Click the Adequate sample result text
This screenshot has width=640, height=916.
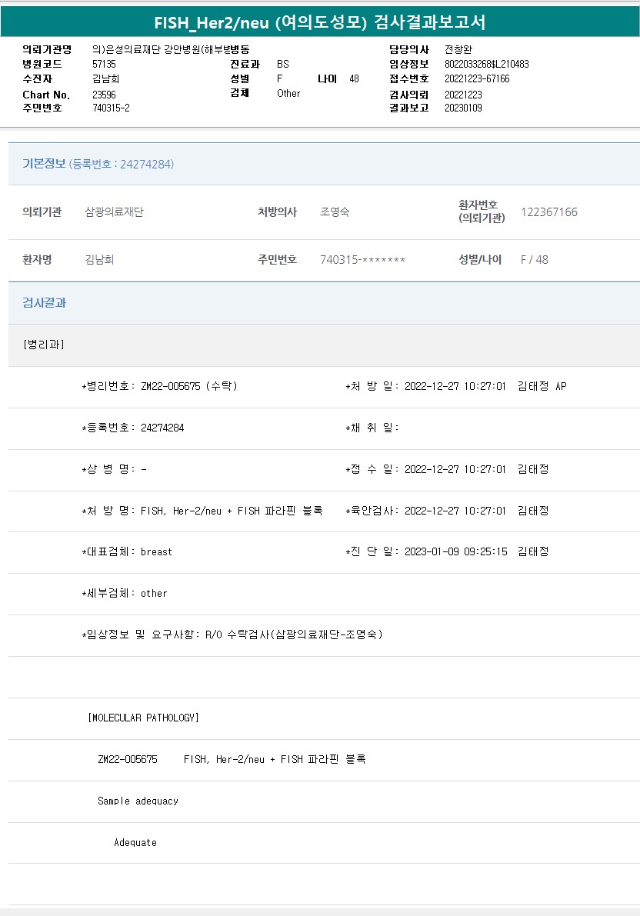[x=135, y=842]
